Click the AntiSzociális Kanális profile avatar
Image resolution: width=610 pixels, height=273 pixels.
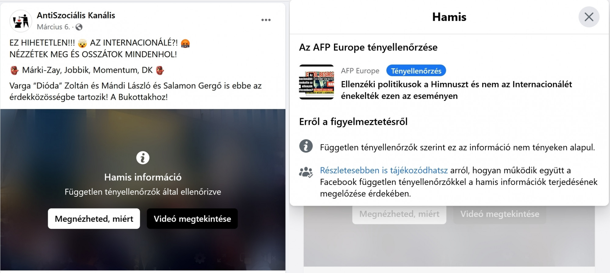click(x=21, y=21)
